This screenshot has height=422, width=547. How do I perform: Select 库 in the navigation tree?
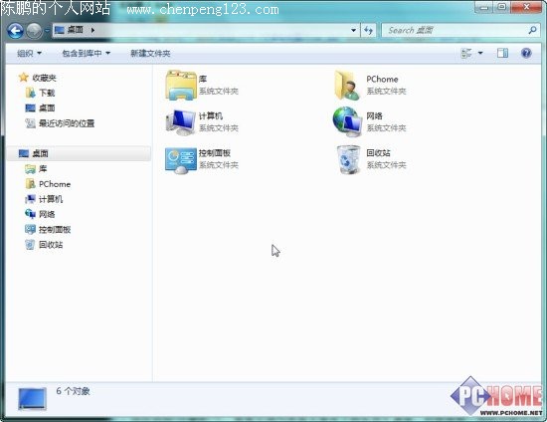tap(43, 169)
